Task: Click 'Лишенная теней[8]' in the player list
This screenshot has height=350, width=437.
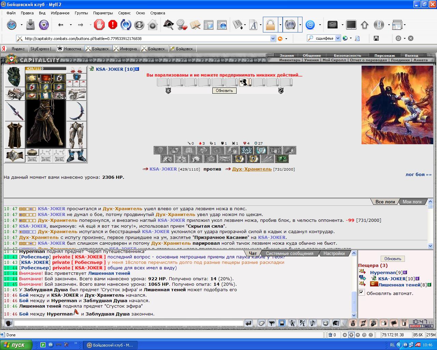Action: pos(403,285)
